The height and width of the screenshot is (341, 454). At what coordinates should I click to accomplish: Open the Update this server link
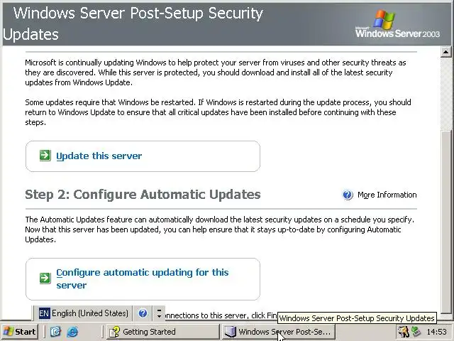click(x=99, y=156)
